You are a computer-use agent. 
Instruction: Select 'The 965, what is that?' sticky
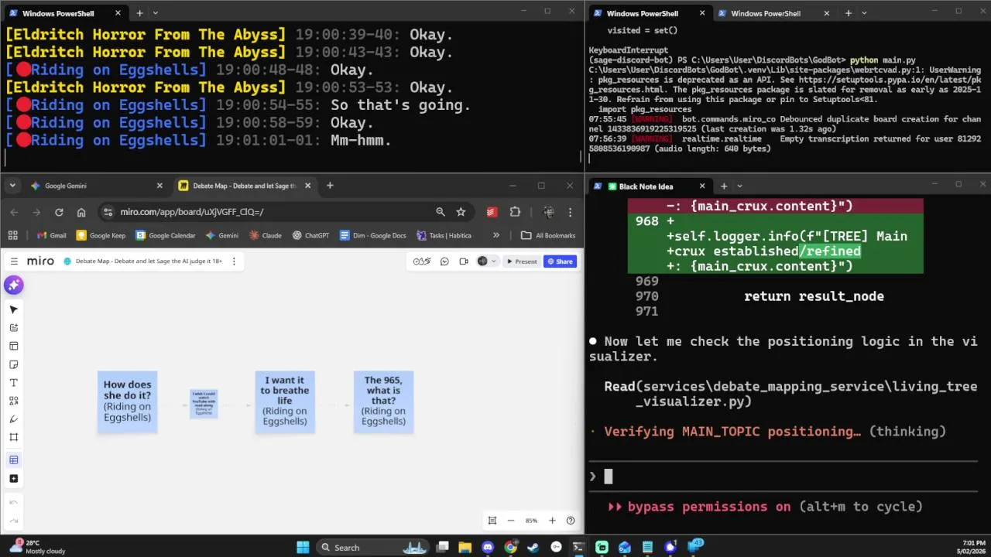click(383, 402)
